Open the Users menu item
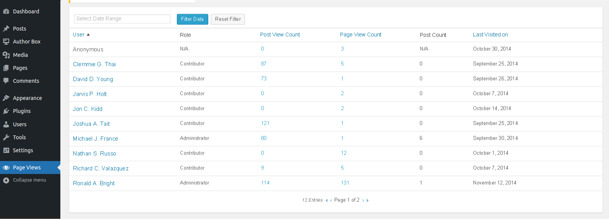The height and width of the screenshot is (219, 609). click(19, 124)
